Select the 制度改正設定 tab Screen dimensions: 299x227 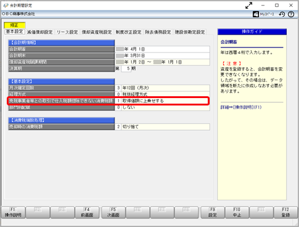(128, 32)
